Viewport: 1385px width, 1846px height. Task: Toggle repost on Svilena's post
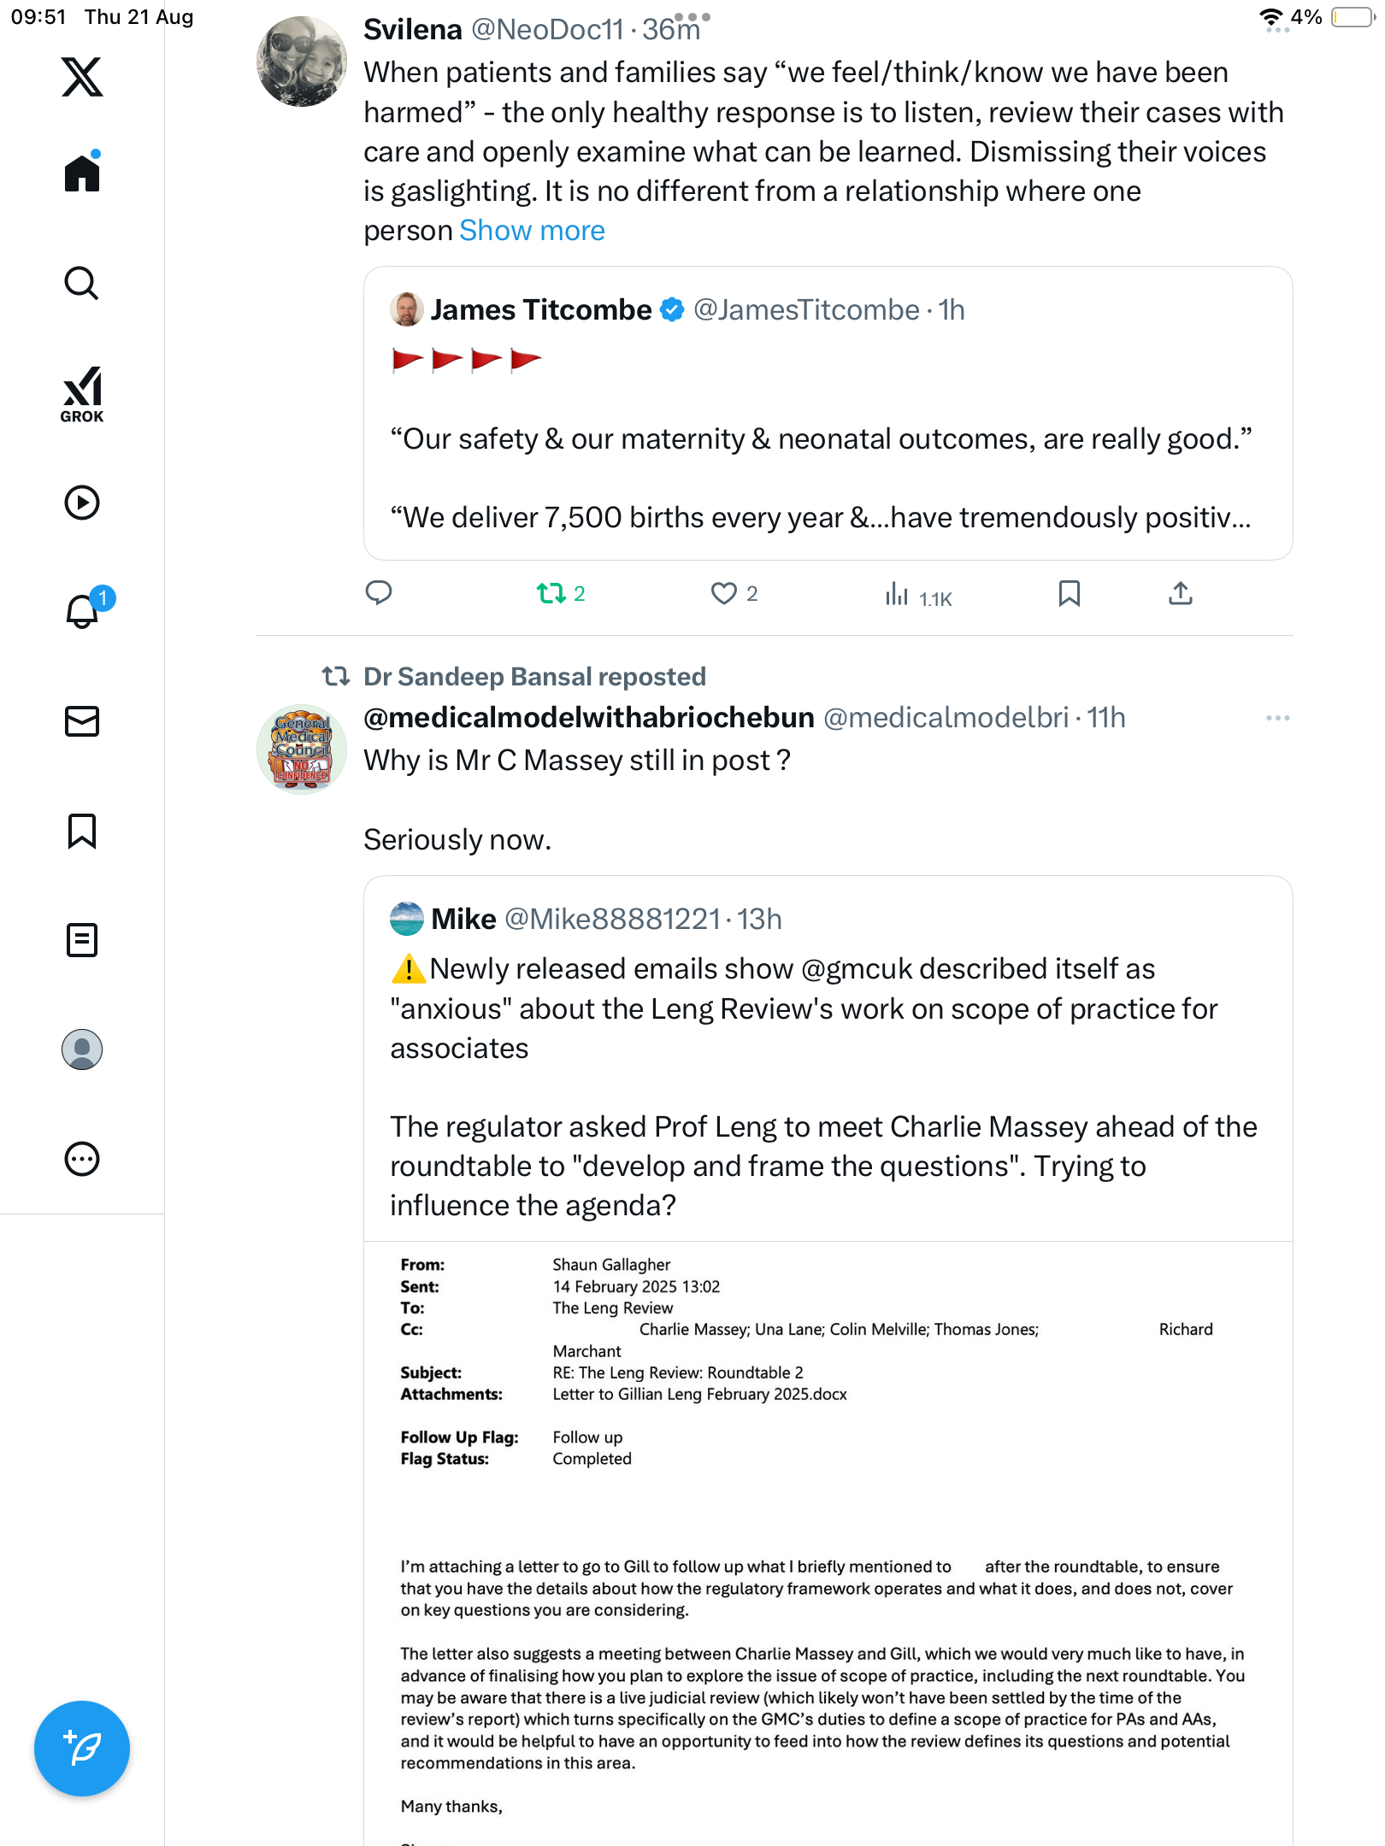tap(551, 593)
